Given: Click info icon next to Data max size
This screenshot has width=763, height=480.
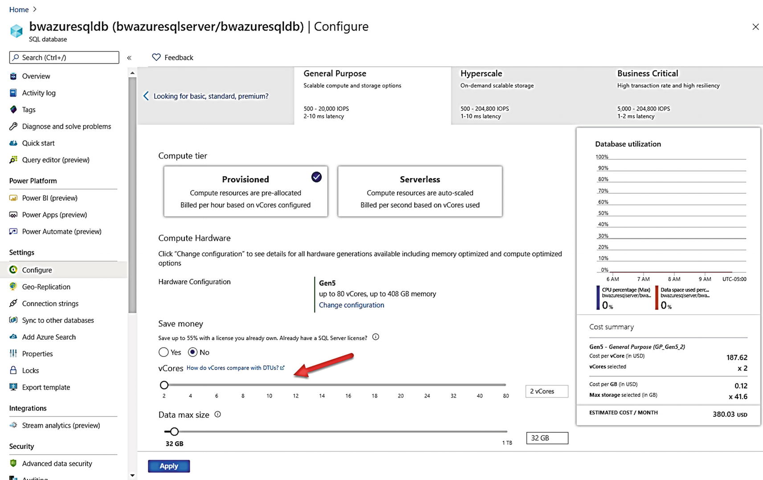Looking at the screenshot, I should point(217,414).
